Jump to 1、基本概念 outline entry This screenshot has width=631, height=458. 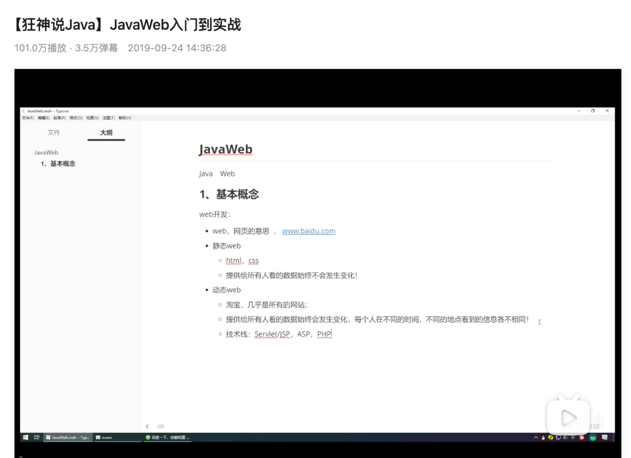coord(58,163)
